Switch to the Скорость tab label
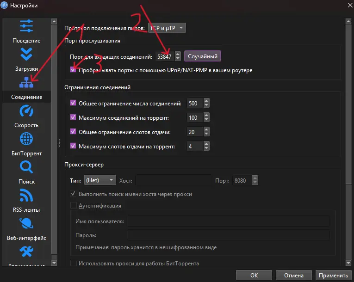The width and height of the screenshot is (354, 282). pos(26,125)
